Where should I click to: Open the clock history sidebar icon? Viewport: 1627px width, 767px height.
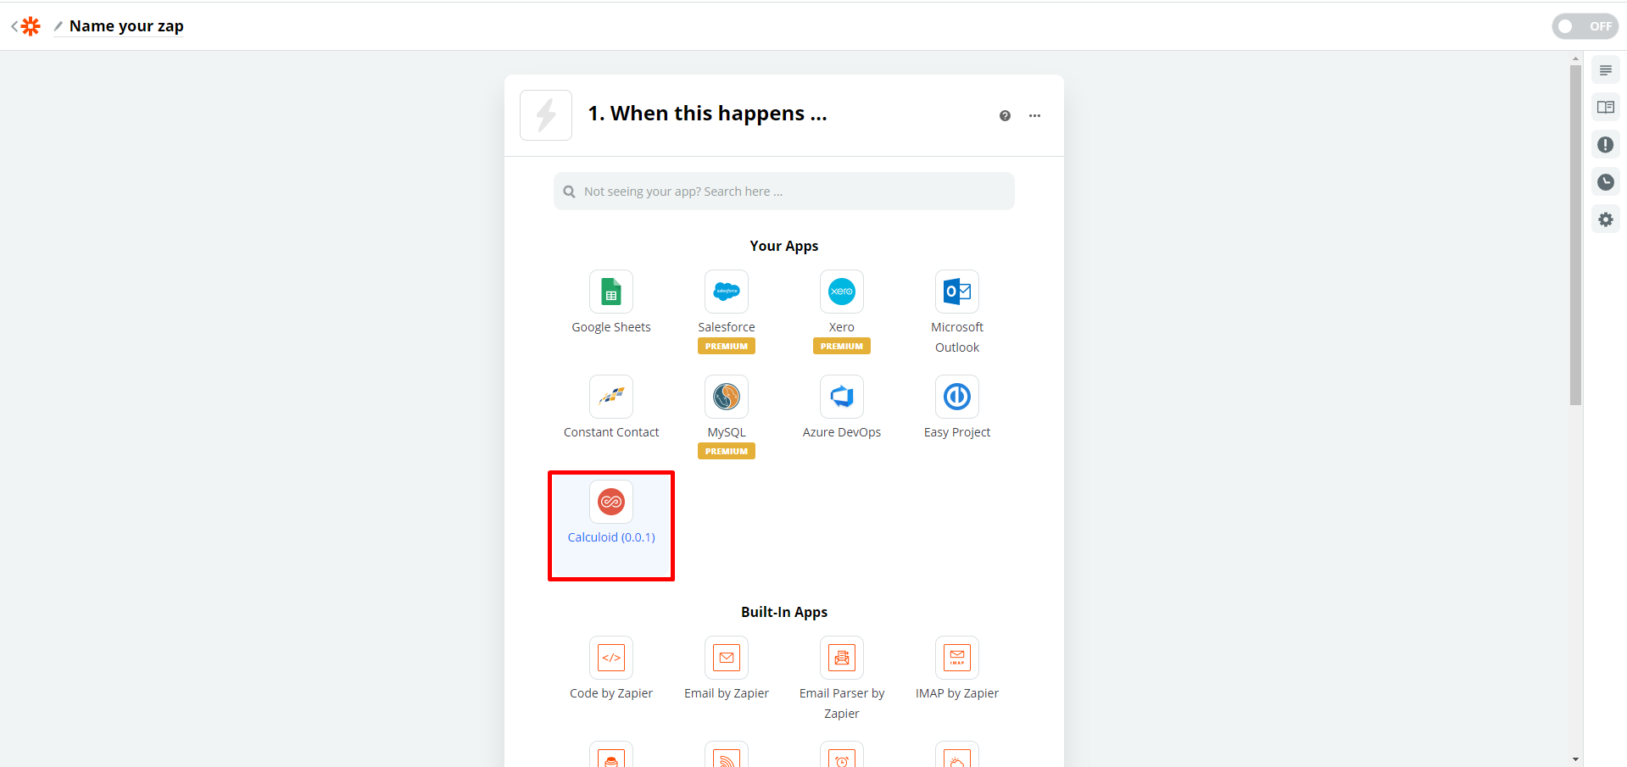point(1606,182)
